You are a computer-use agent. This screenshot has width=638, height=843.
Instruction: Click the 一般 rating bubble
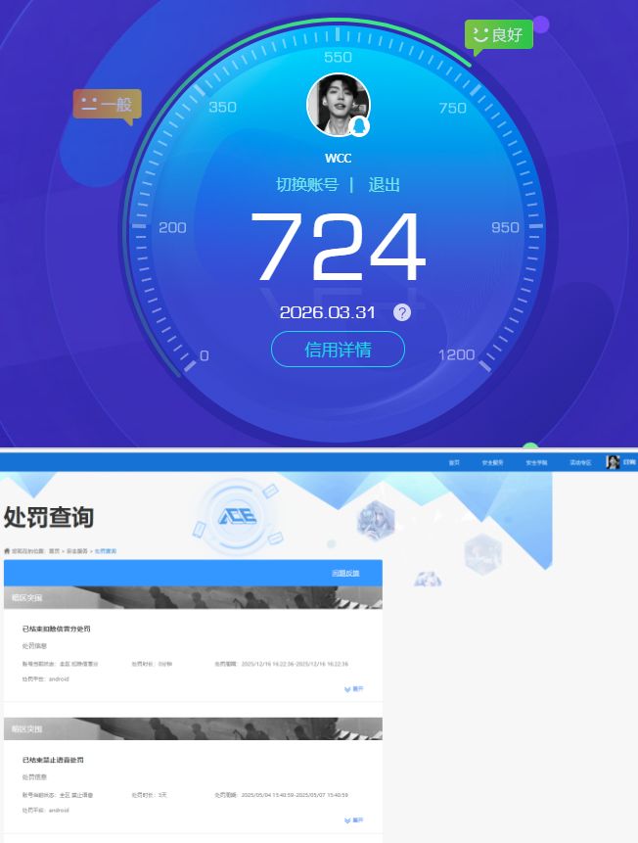pyautogui.click(x=107, y=105)
